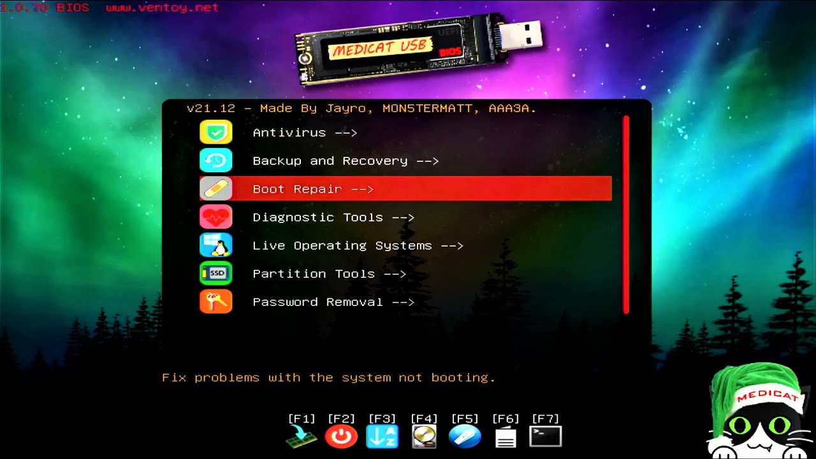Click the Password Removal keys icon

coord(215,301)
